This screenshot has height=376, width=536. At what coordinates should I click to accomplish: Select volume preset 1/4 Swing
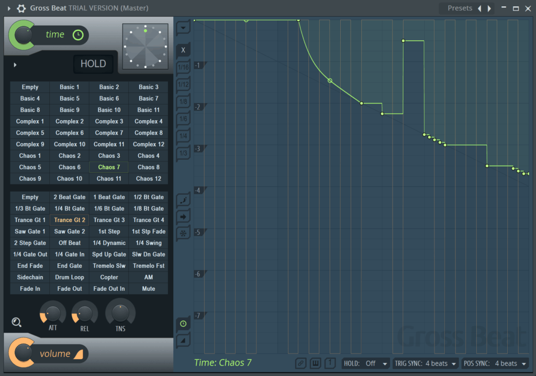[x=148, y=243]
